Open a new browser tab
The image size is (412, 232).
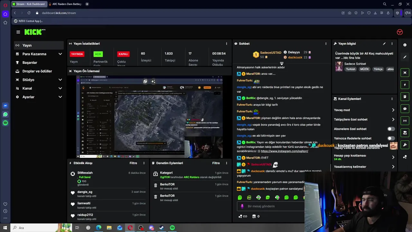tap(87, 4)
